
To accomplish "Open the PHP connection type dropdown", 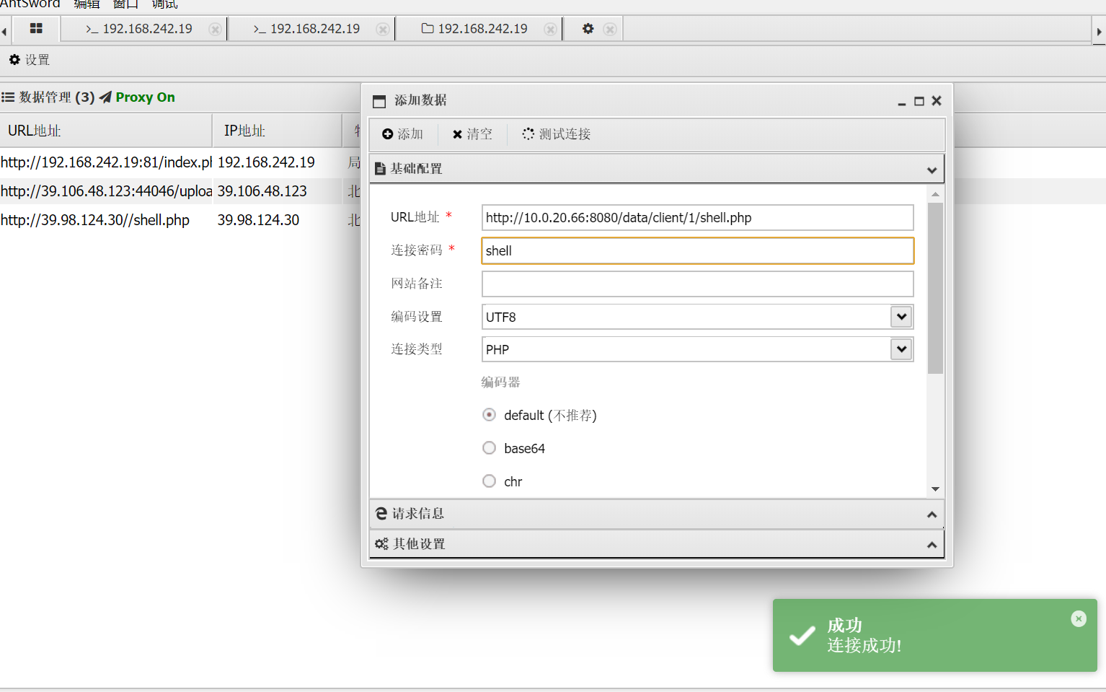I will [x=901, y=349].
